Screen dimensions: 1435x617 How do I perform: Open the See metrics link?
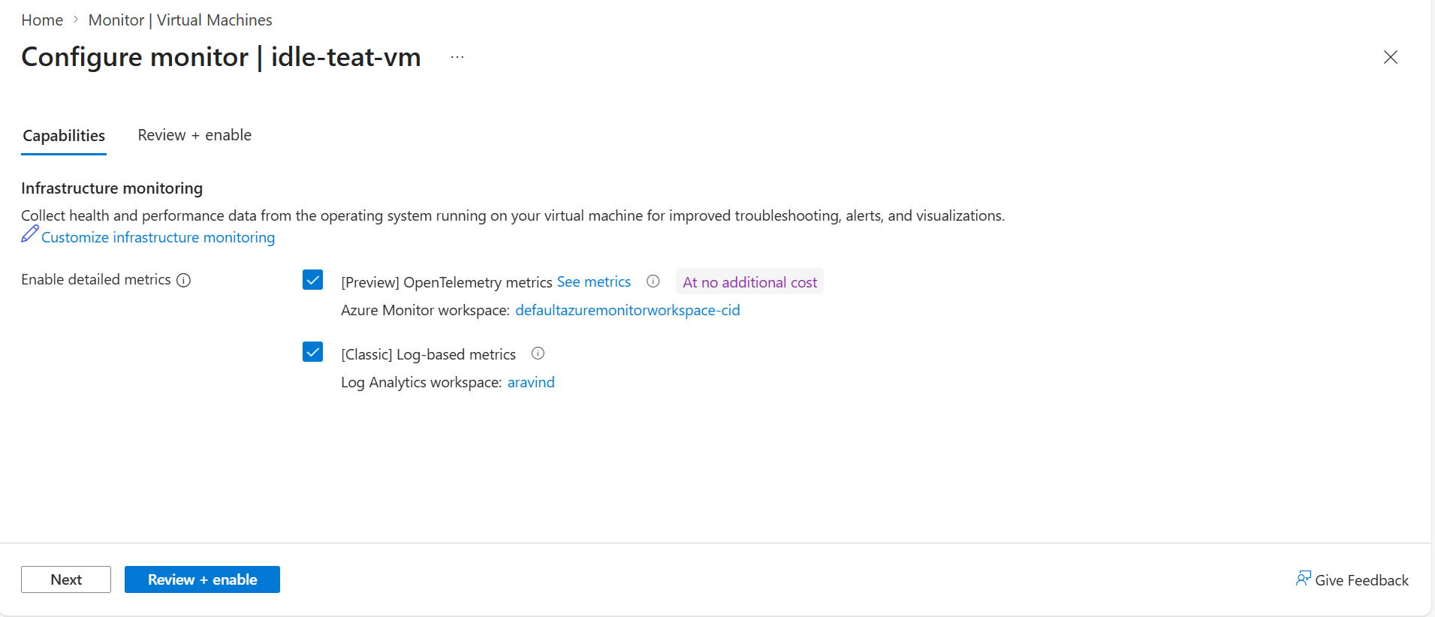594,281
